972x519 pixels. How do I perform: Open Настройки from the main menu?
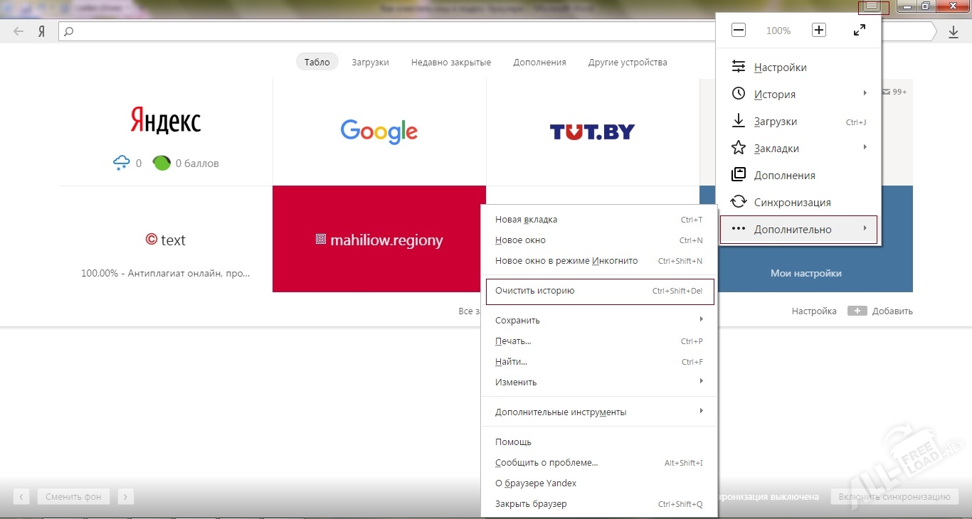point(780,68)
